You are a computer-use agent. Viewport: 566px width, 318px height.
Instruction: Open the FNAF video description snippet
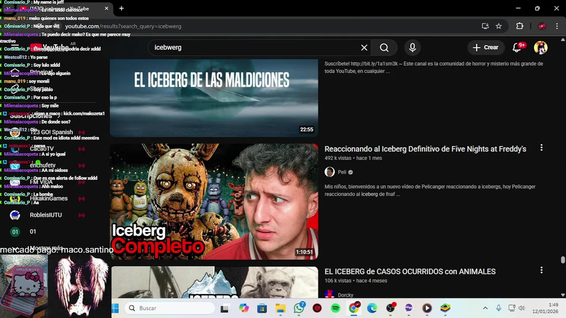click(430, 190)
